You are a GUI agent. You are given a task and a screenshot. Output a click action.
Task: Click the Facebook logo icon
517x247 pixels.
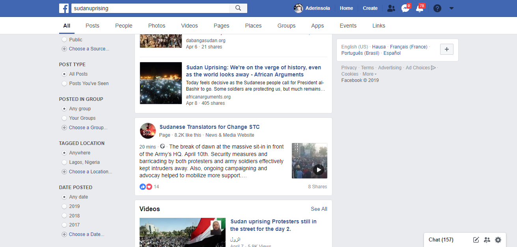coord(64,8)
